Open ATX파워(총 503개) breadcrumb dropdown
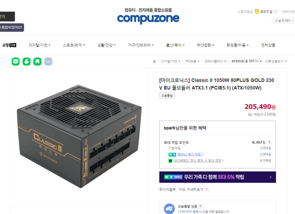This screenshot has height=214, width=295. pyautogui.click(x=247, y=61)
